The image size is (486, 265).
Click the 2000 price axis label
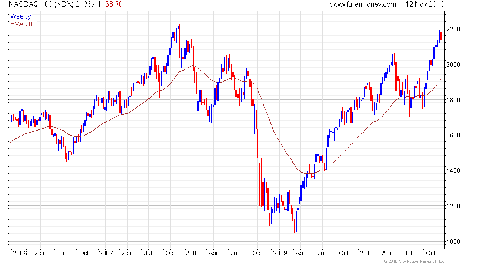pyautogui.click(x=453, y=64)
